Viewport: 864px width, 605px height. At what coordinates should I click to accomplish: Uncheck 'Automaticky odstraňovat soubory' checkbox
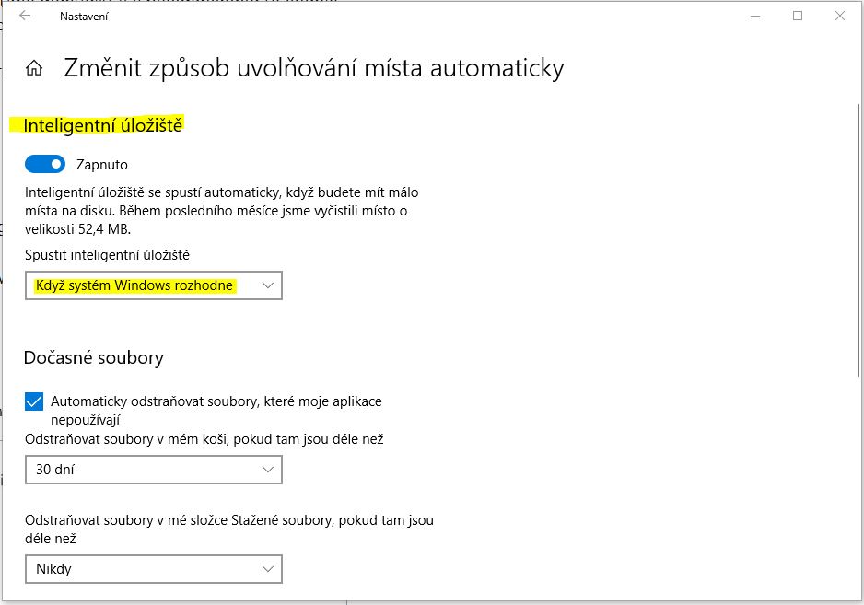click(x=34, y=401)
